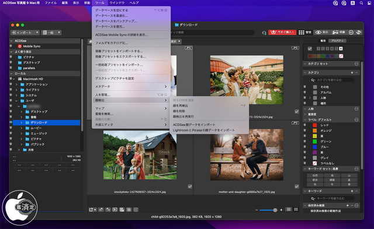This screenshot has height=229, width=374.
Task: Expand the アプリケーション folder
Action: 16,84
